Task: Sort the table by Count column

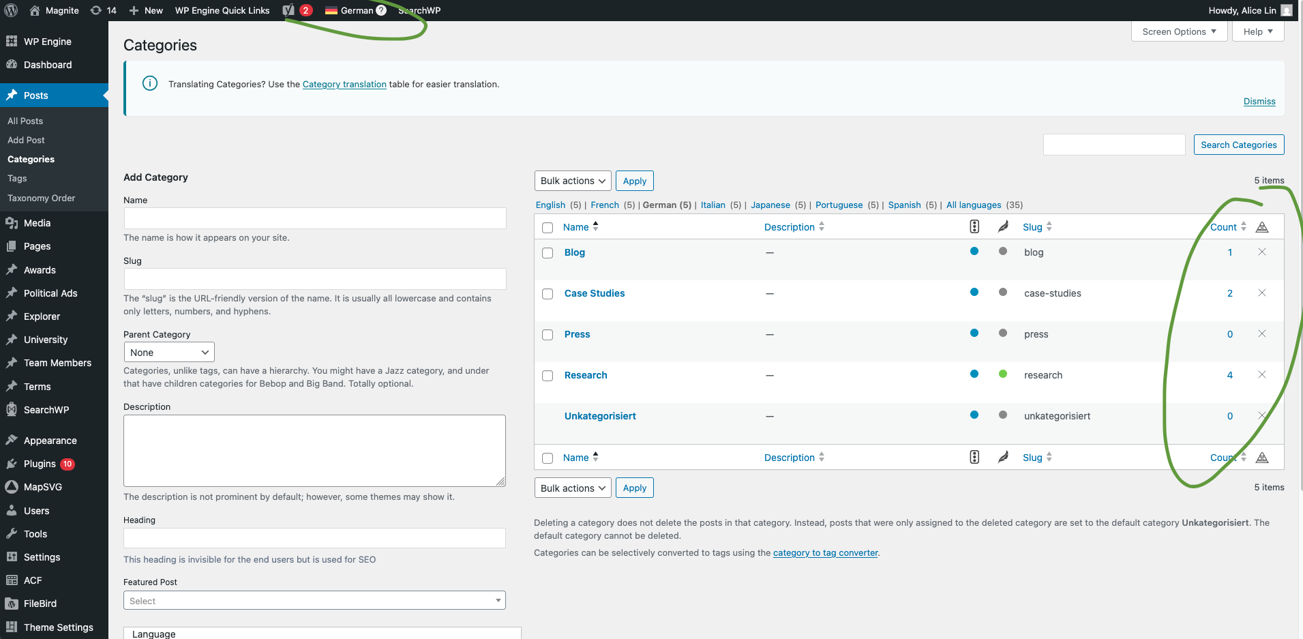Action: coord(1223,227)
